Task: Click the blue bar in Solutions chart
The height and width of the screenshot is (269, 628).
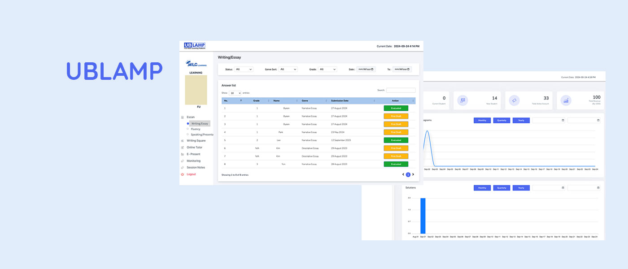Action: click(x=423, y=216)
